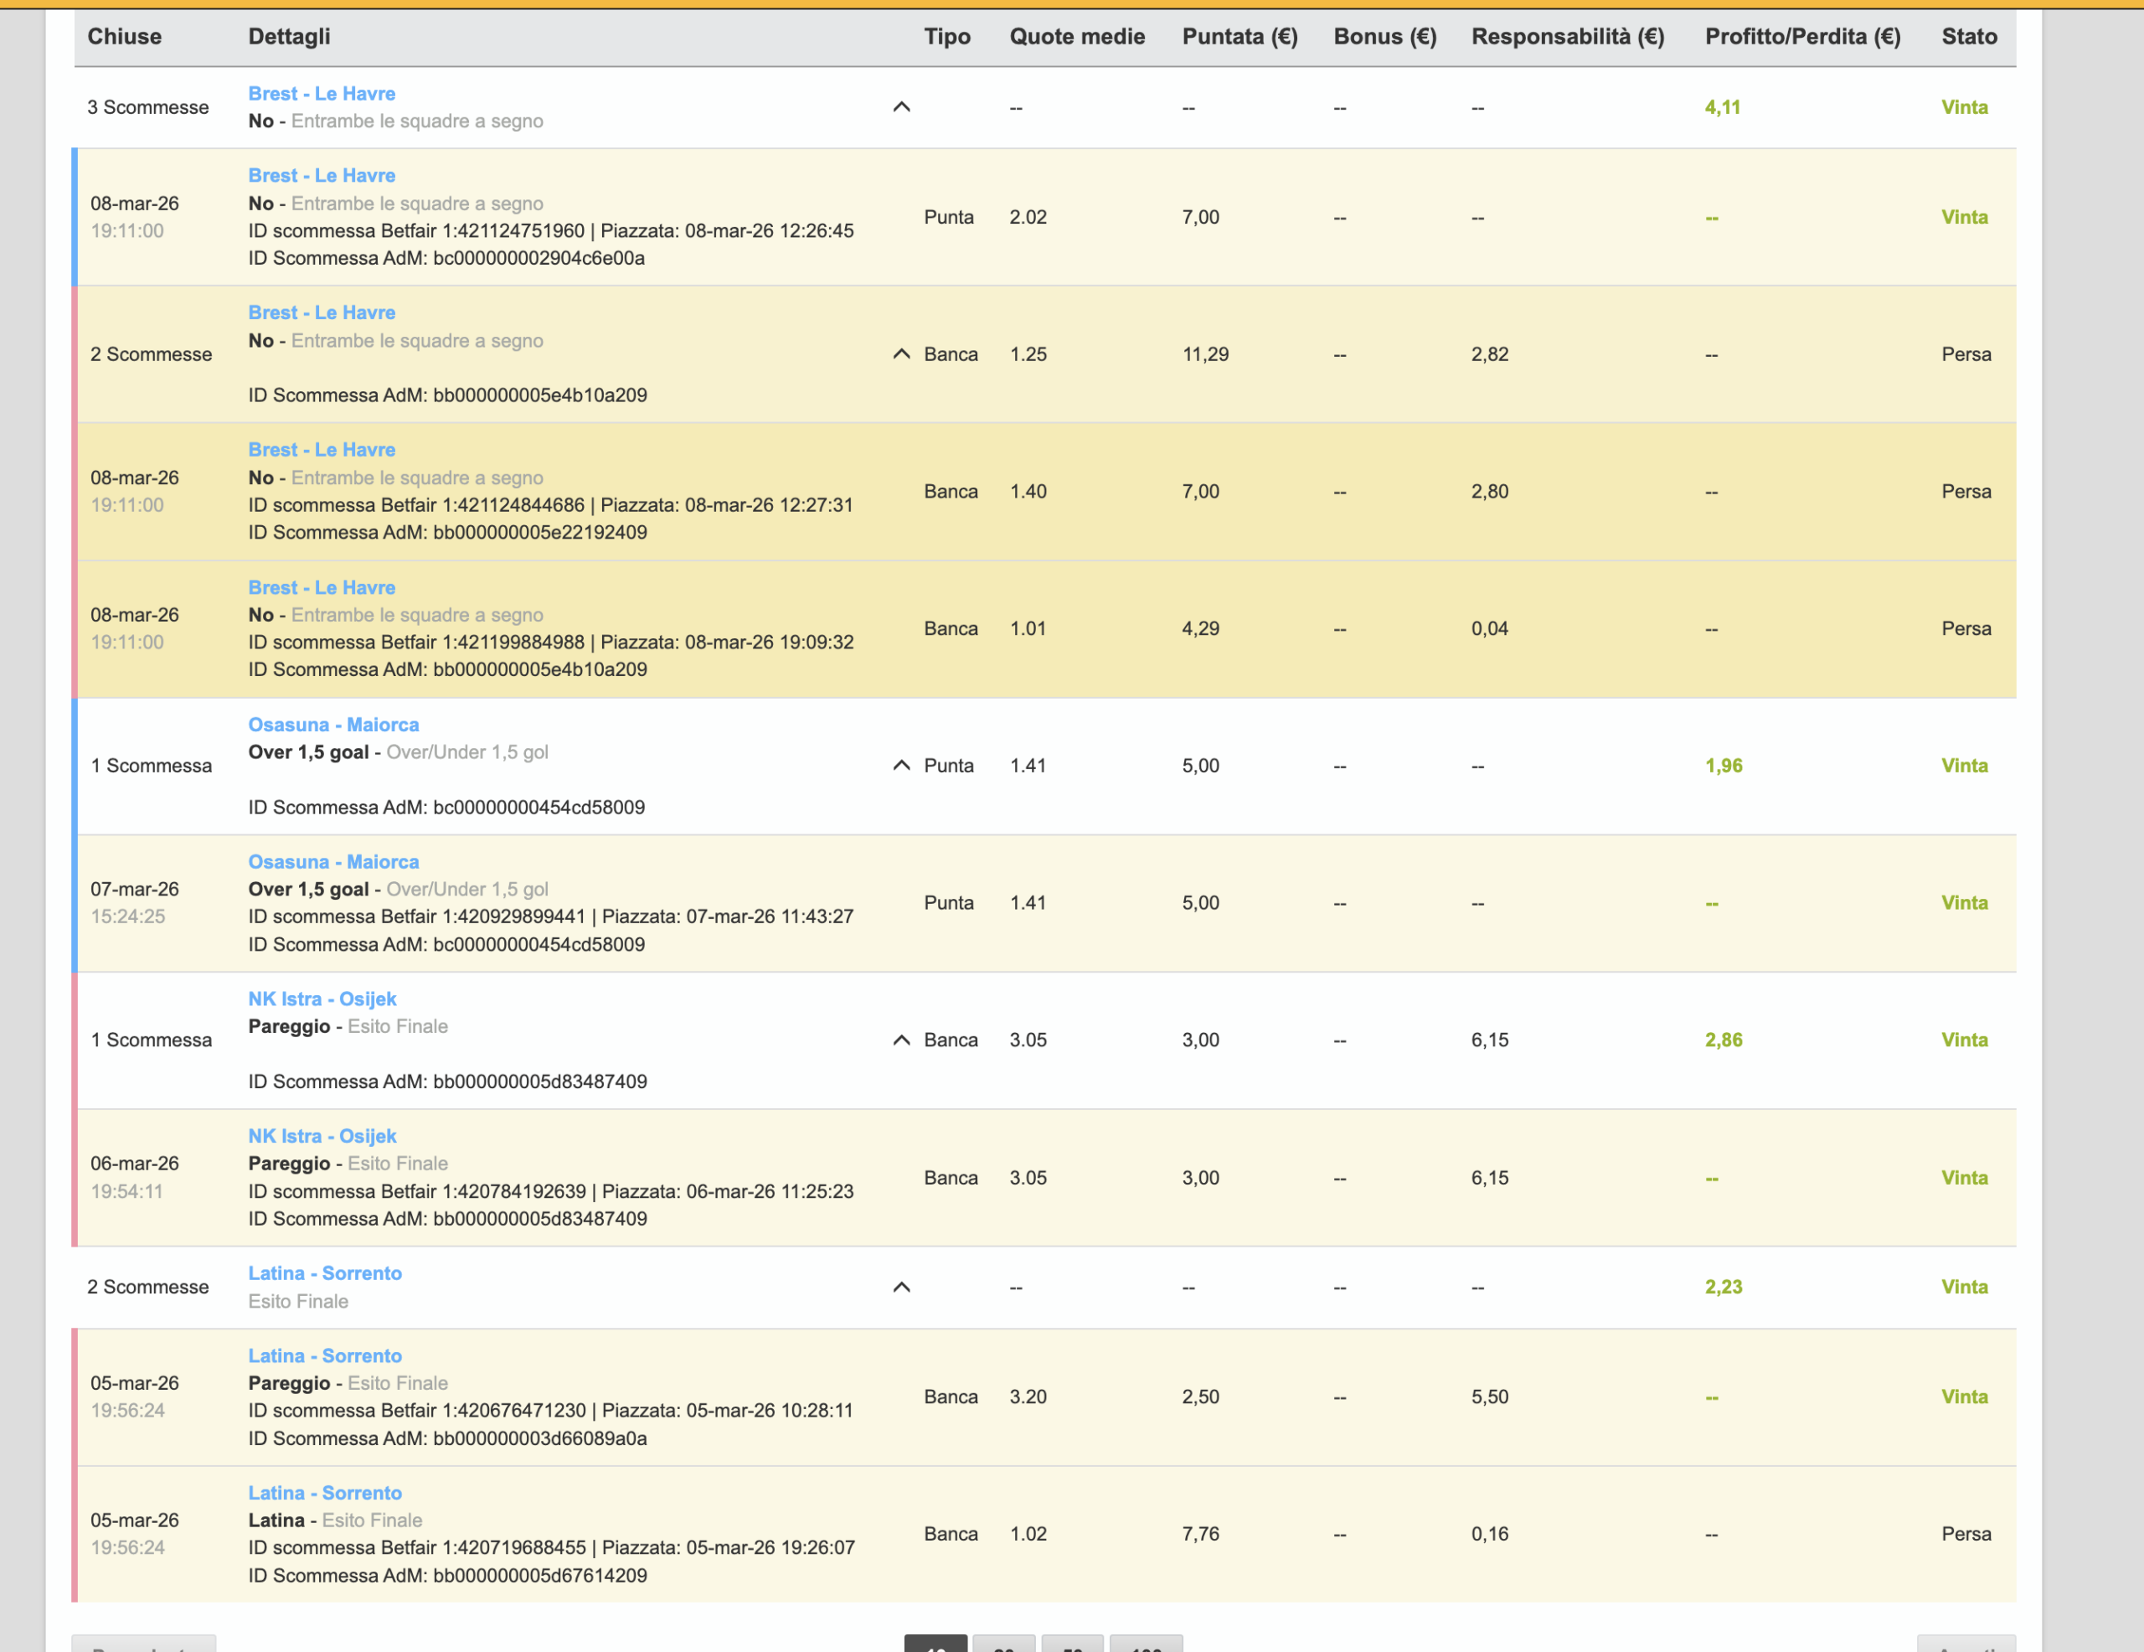2144x1652 pixels.
Task: Open Brest - Le Havre link on Punta 2.02 bet
Action: pos(321,175)
